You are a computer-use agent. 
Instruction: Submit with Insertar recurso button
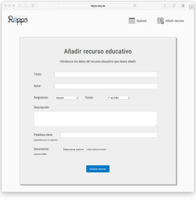pyautogui.click(x=98, y=169)
